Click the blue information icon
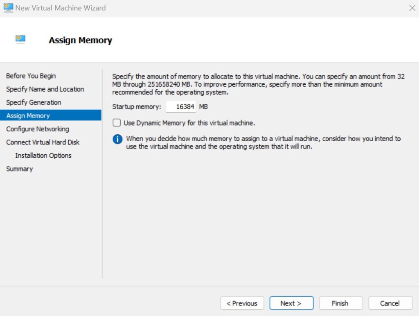Image resolution: width=419 pixels, height=316 pixels. coord(117,139)
